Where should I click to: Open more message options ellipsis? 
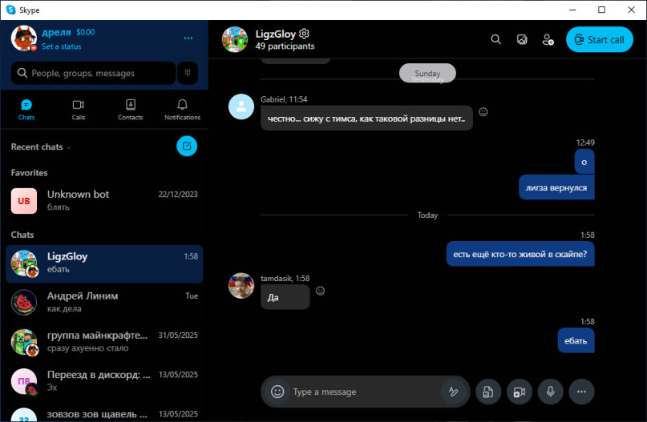tap(581, 392)
